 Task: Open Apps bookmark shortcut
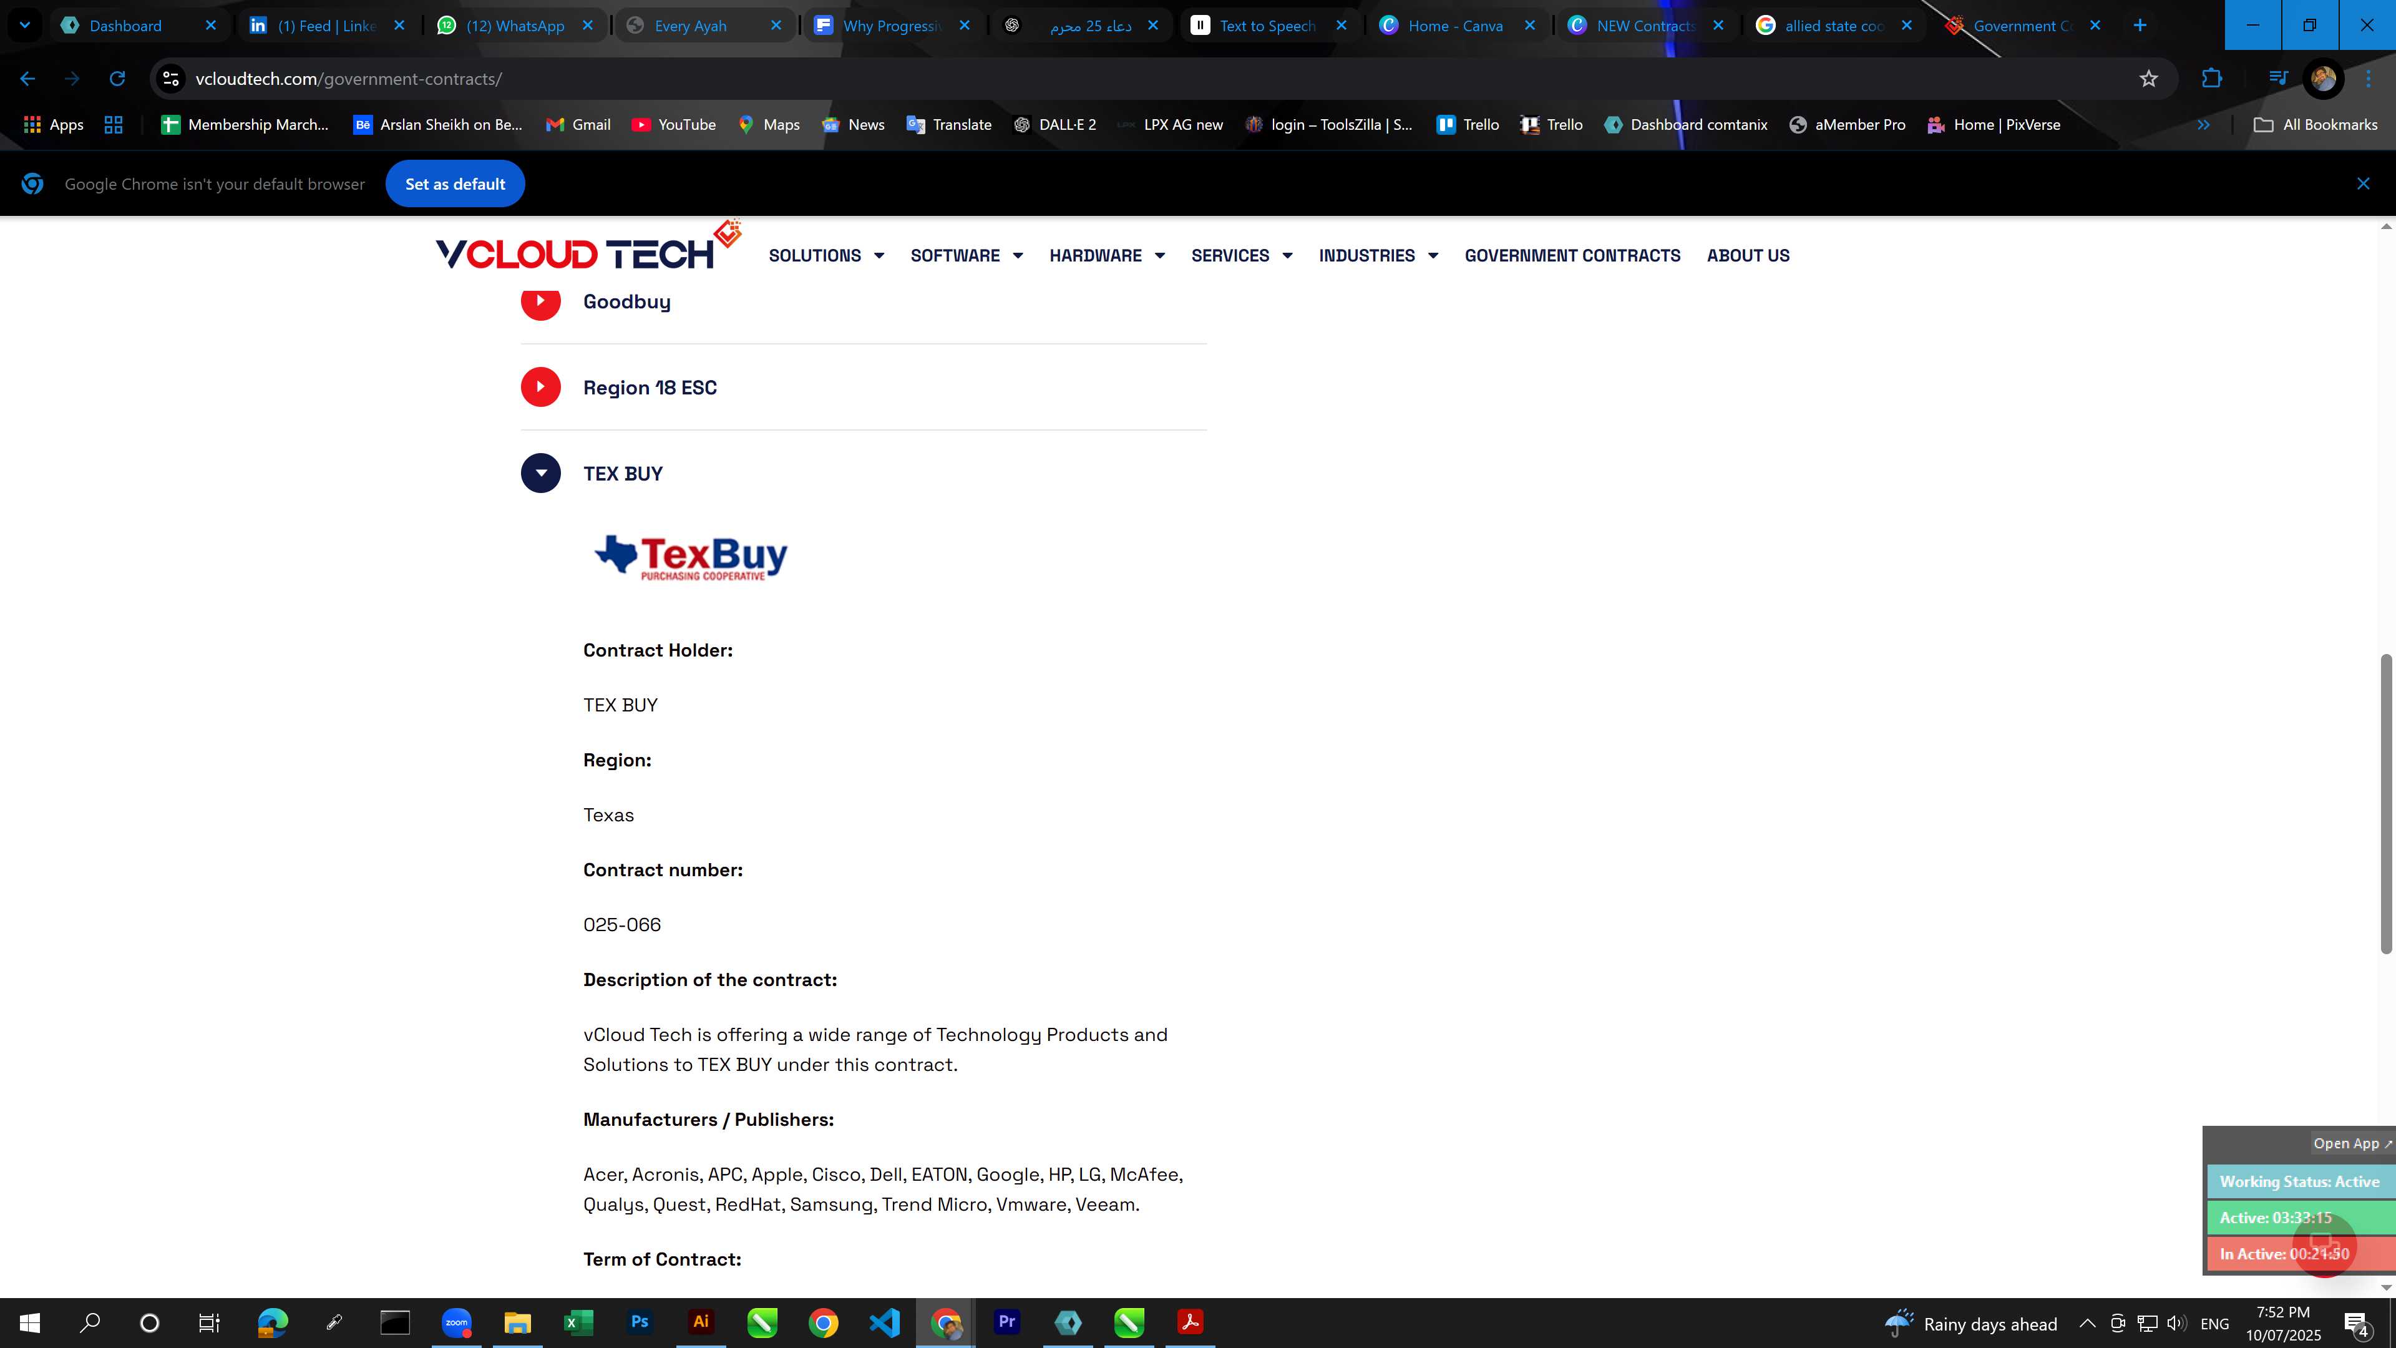pyautogui.click(x=53, y=125)
